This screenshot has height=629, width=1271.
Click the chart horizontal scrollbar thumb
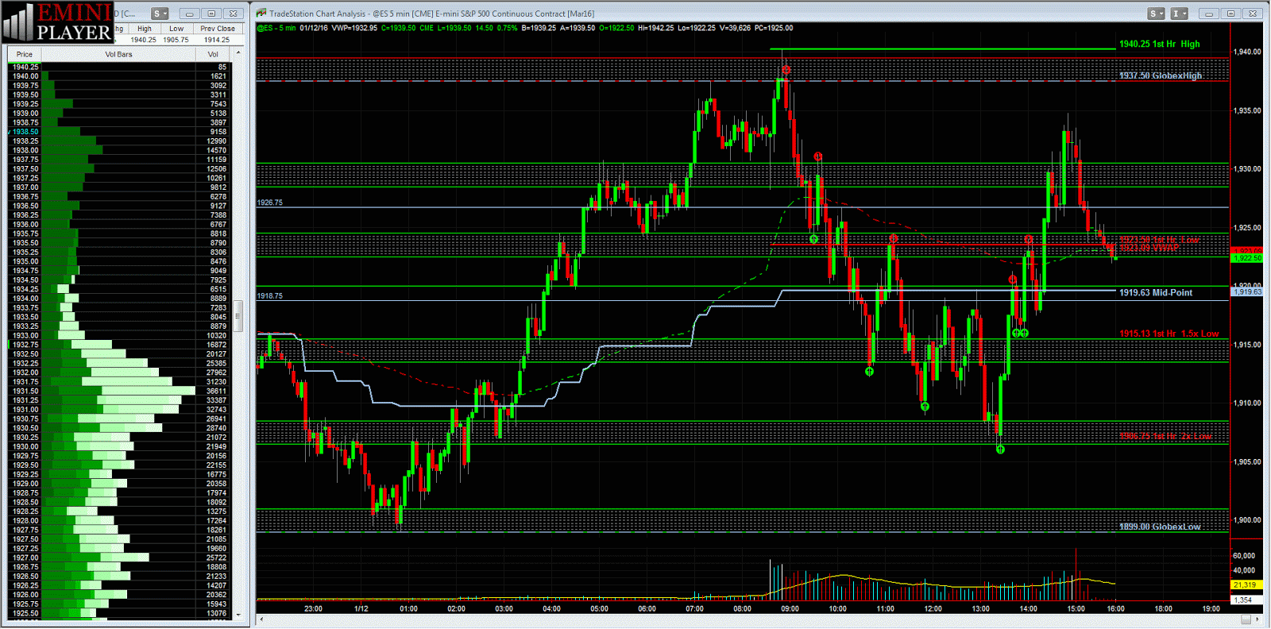coord(1246,619)
